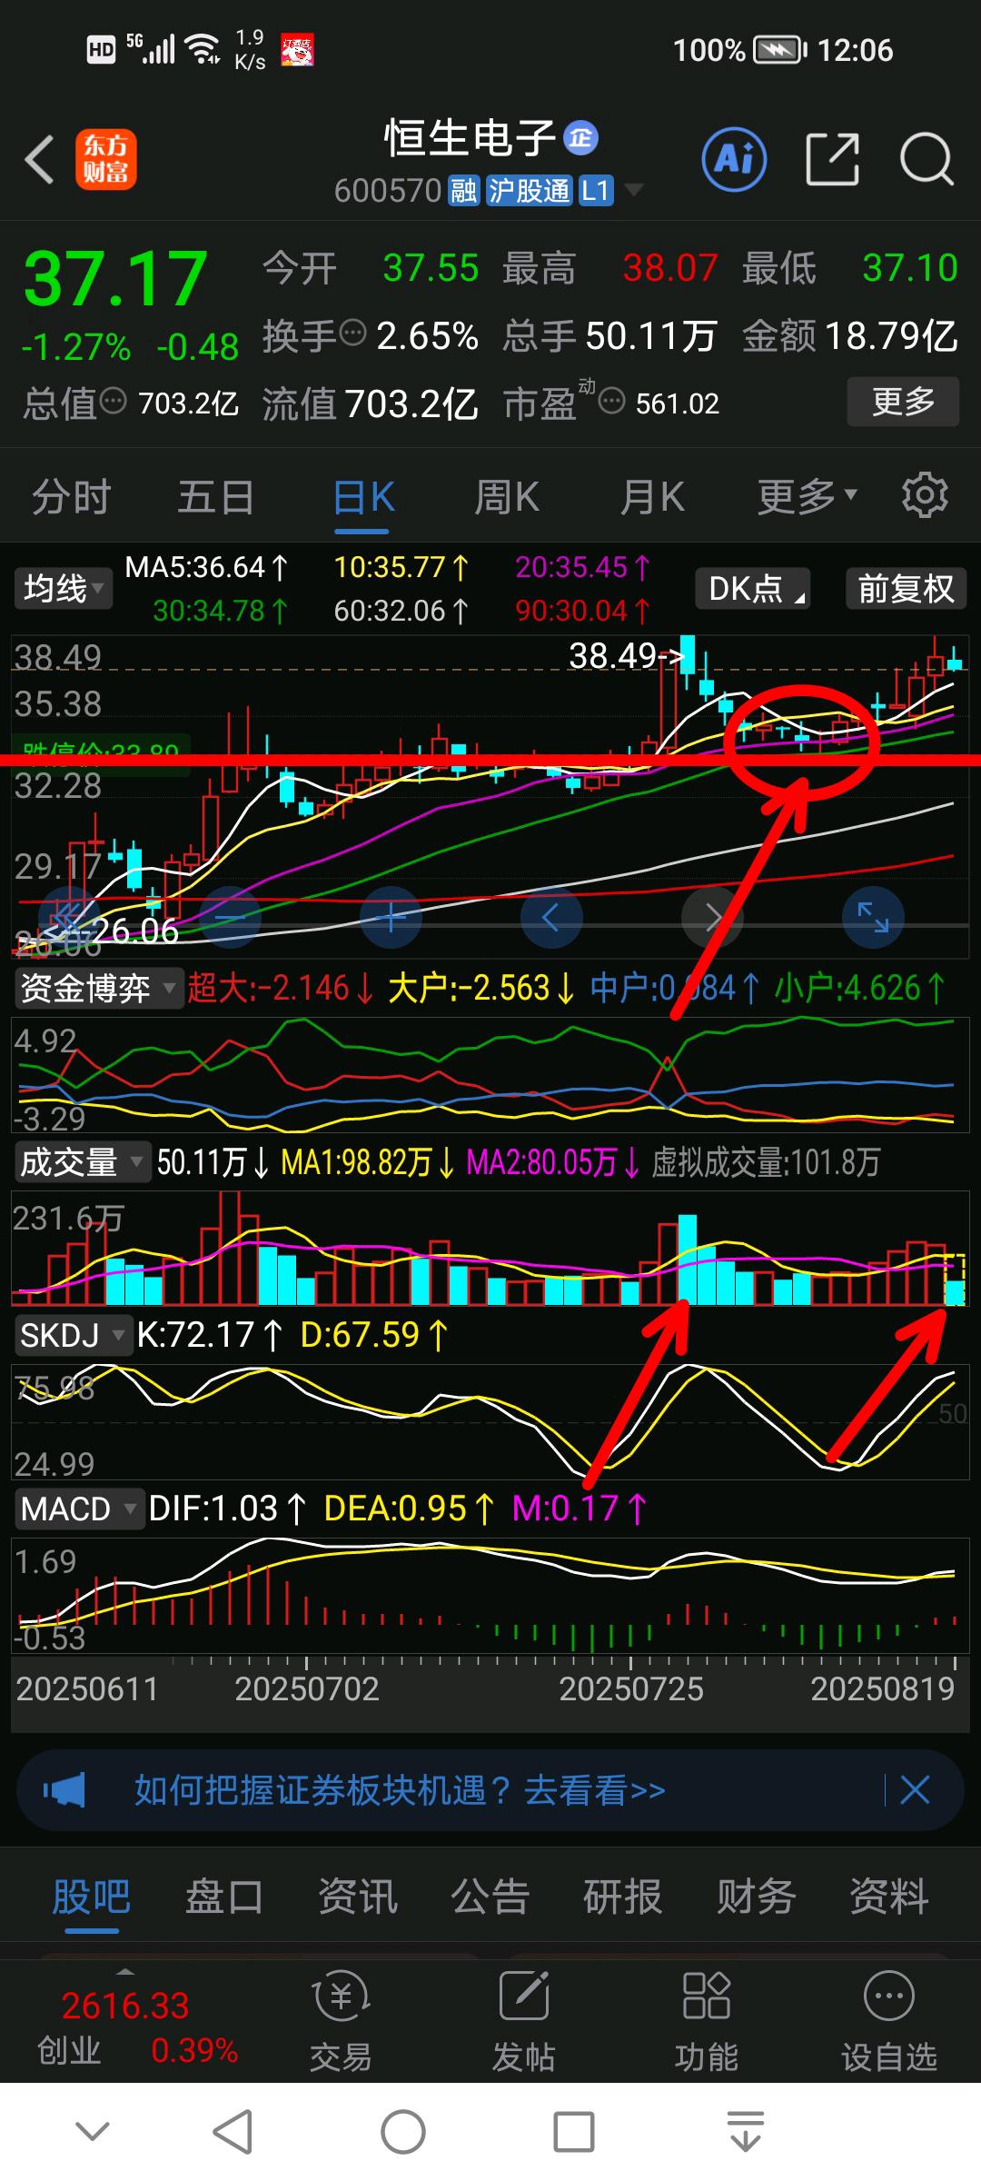Viewport: 981px width, 2181px height.
Task: Switch to 周K tab
Action: pyautogui.click(x=507, y=497)
